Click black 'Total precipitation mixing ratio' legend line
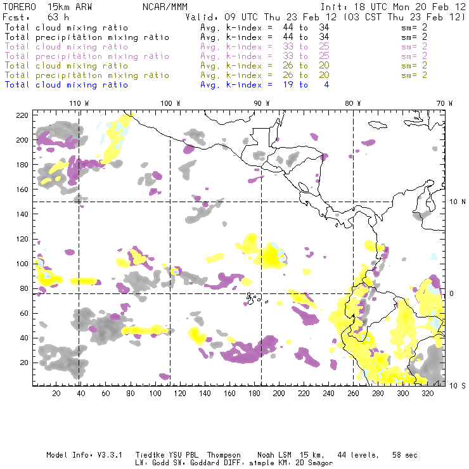The width and height of the screenshot is (469, 469). click(87, 37)
